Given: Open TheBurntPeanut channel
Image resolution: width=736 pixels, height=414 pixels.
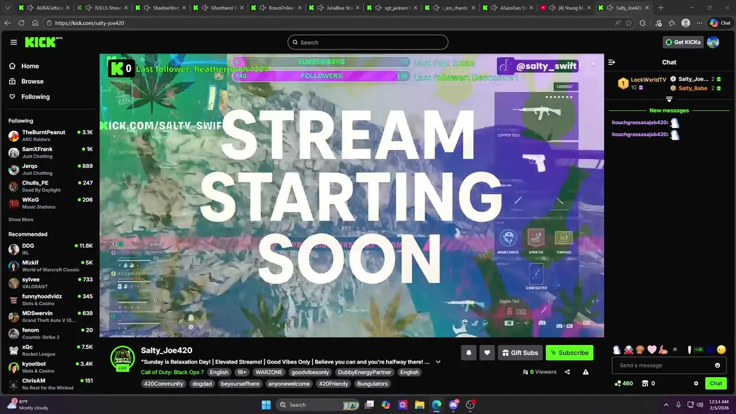Looking at the screenshot, I should point(51,136).
